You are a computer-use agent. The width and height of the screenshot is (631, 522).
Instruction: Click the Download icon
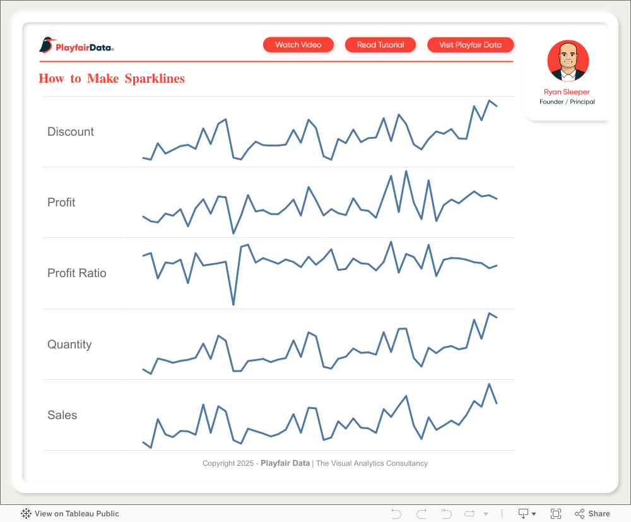(x=523, y=514)
